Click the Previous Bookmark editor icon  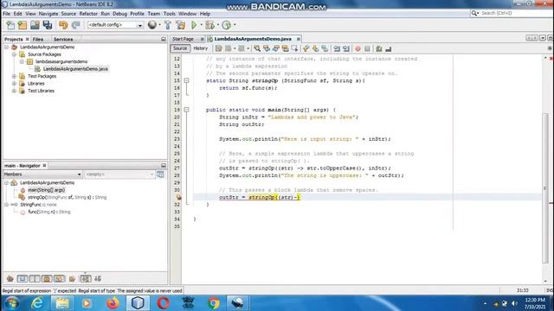306,48
